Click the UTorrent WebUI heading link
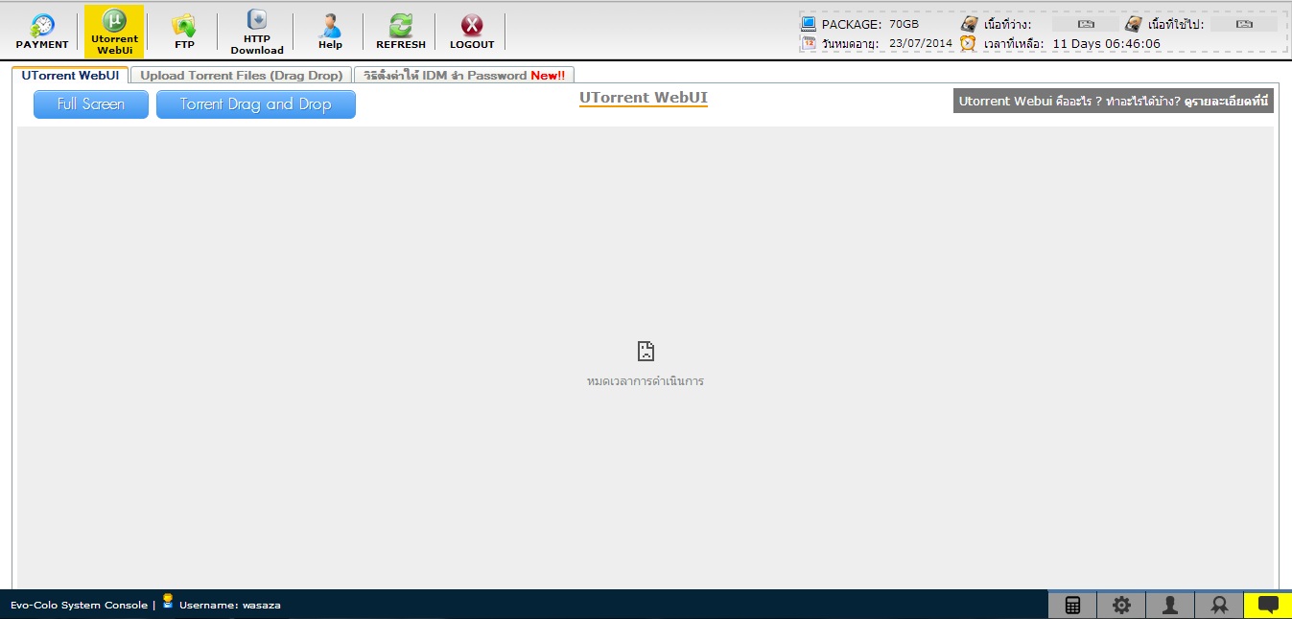Screen dimensions: 1292x619 click(644, 98)
